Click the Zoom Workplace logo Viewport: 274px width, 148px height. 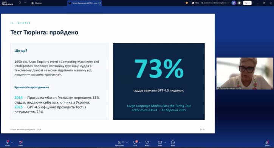(8, 3)
